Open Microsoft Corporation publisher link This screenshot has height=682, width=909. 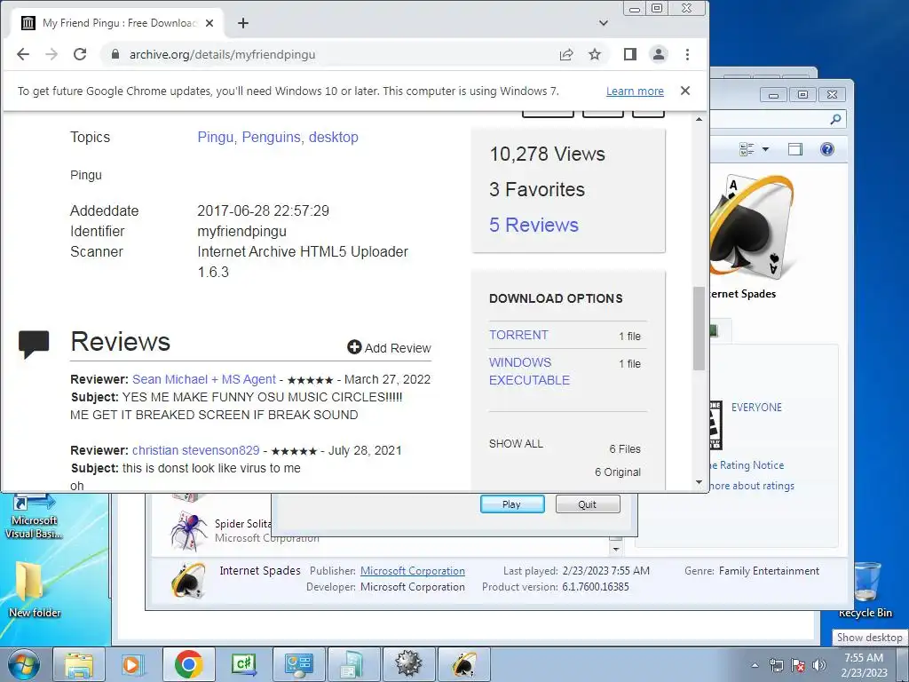412,571
